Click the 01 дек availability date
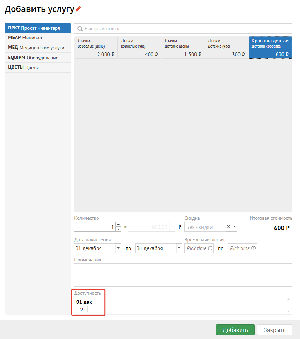Image resolution: width=300 pixels, height=339 pixels. pos(84,302)
